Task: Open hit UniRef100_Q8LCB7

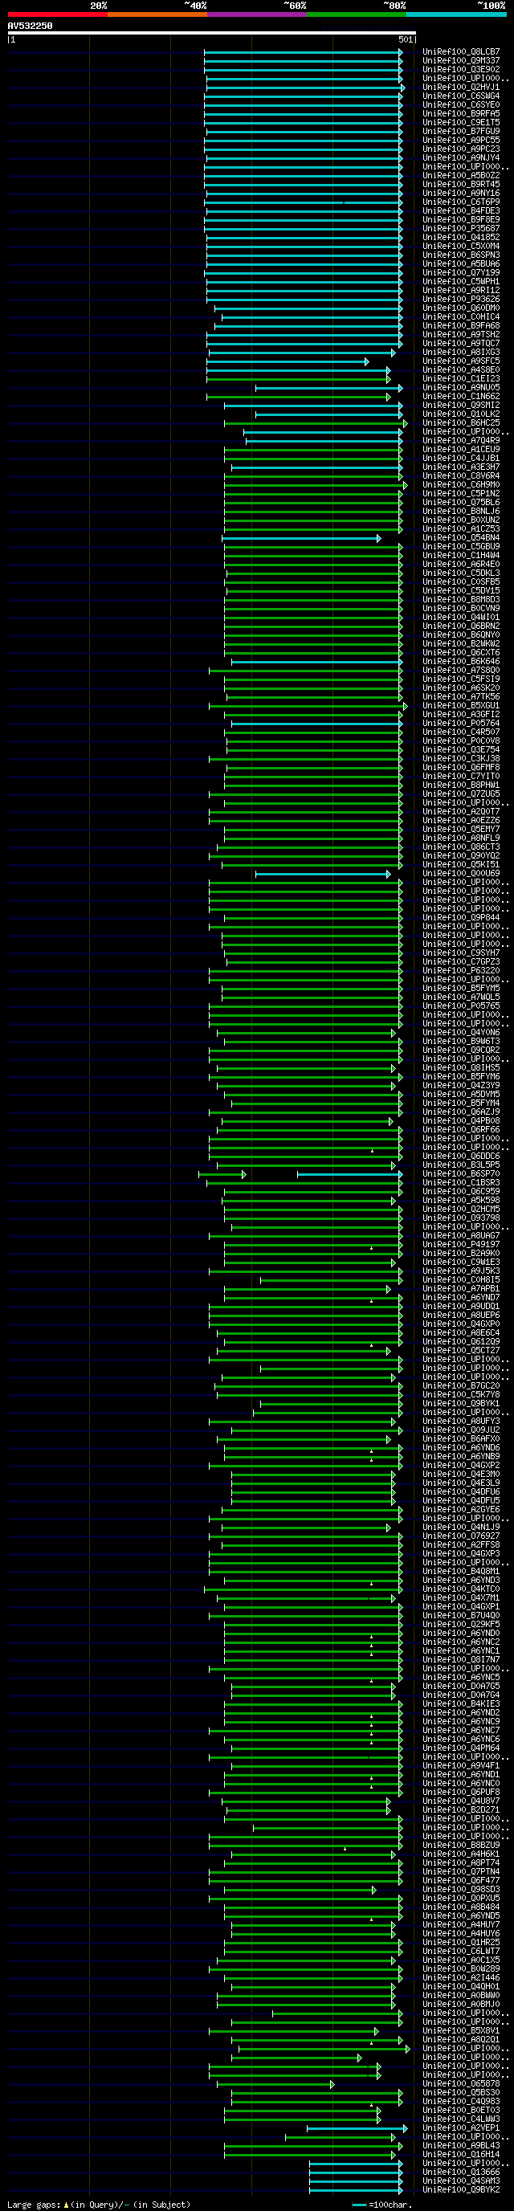Action: 461,52
